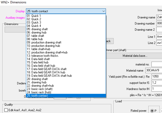Edit the Hardness factor fH field

153,89
